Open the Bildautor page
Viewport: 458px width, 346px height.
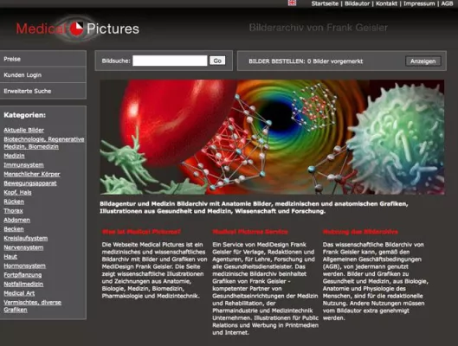tap(358, 3)
